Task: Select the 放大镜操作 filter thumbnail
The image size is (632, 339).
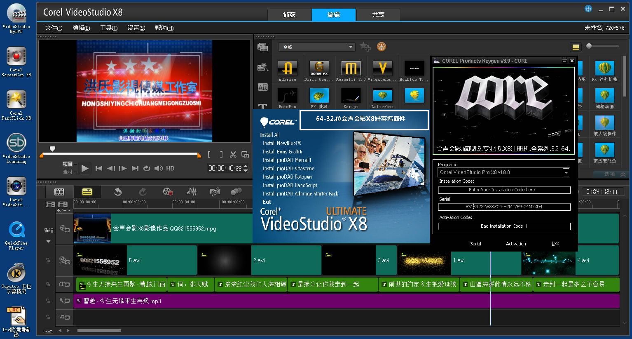Action: pos(604,122)
